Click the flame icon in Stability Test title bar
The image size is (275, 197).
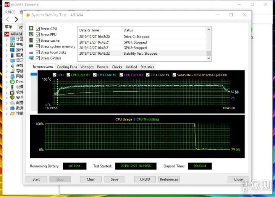[x=28, y=15]
